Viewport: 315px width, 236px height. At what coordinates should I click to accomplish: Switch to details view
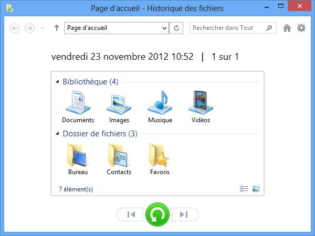coord(244,189)
